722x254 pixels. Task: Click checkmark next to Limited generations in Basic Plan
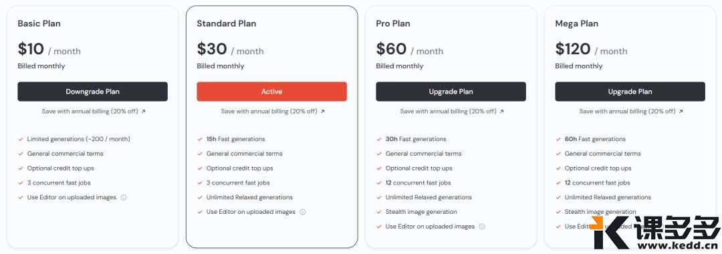(x=21, y=139)
